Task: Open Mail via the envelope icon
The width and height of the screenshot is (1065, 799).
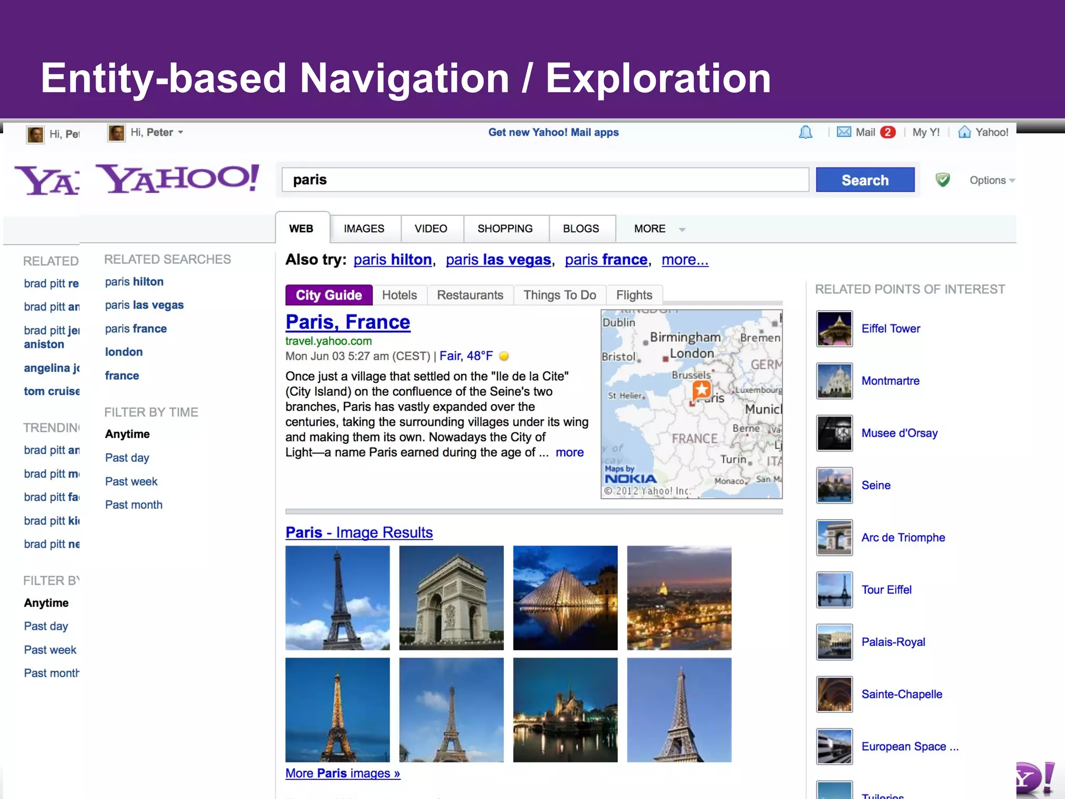Action: (843, 132)
